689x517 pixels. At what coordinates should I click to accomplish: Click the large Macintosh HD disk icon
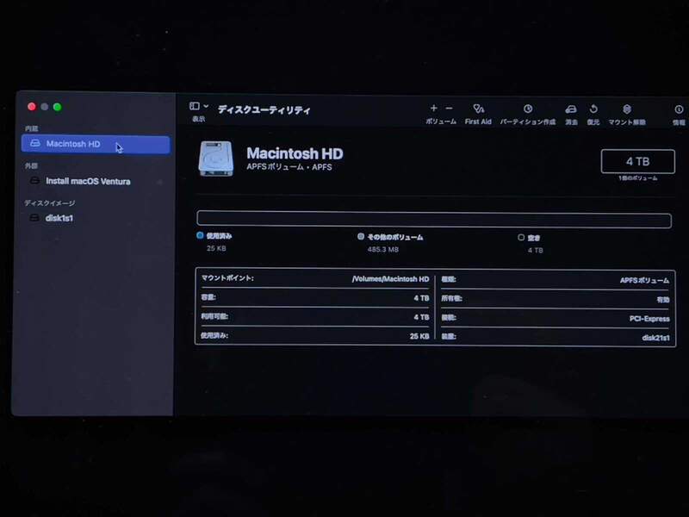[216, 159]
